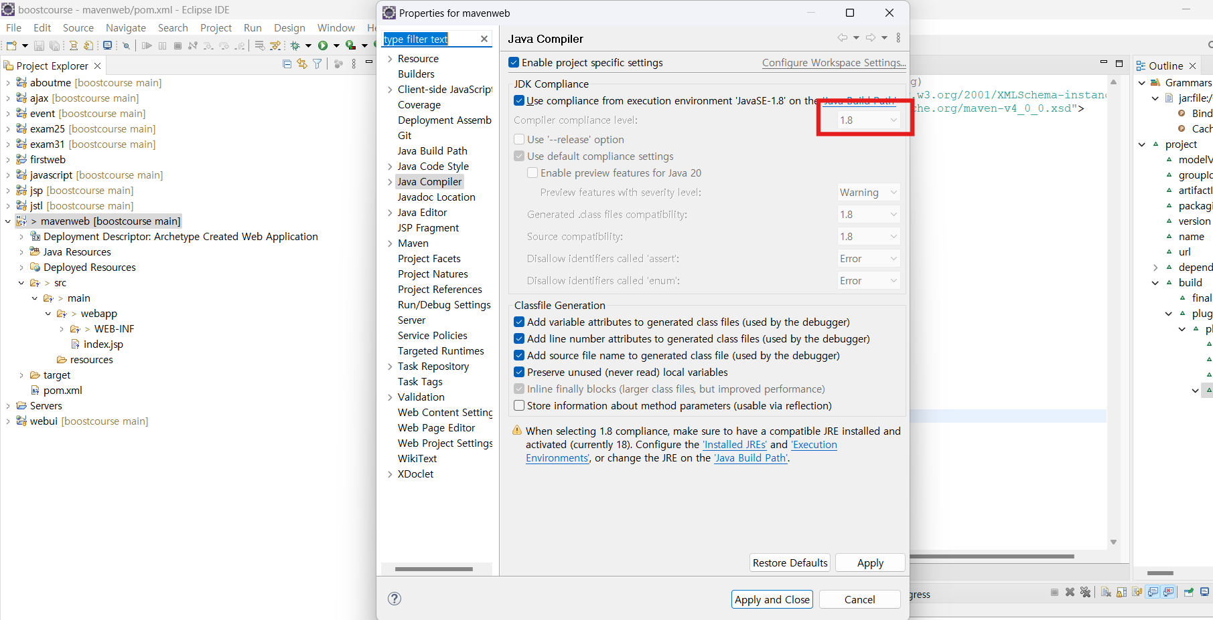Select the Outline view tab
The image size is (1213, 620).
1166,66
